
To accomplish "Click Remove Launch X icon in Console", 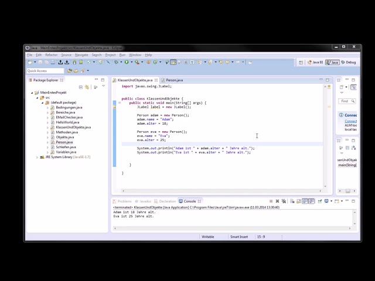I will point(277,201).
